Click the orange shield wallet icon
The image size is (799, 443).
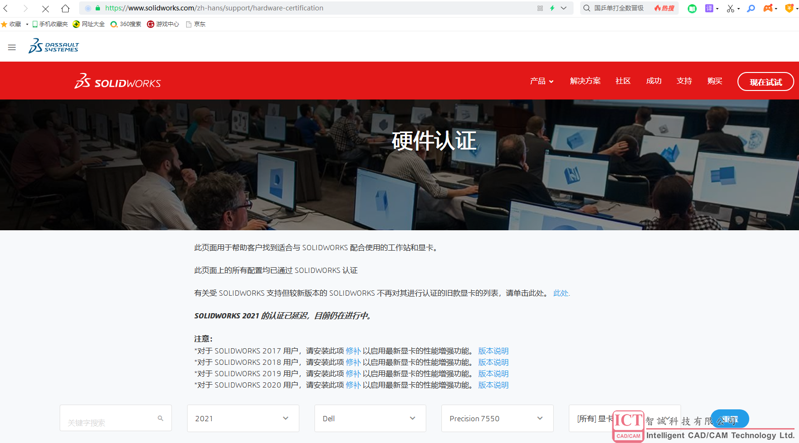(x=789, y=8)
